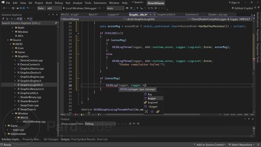
Task: Click the bookmark icon in the toolbar
Action: (156, 8)
